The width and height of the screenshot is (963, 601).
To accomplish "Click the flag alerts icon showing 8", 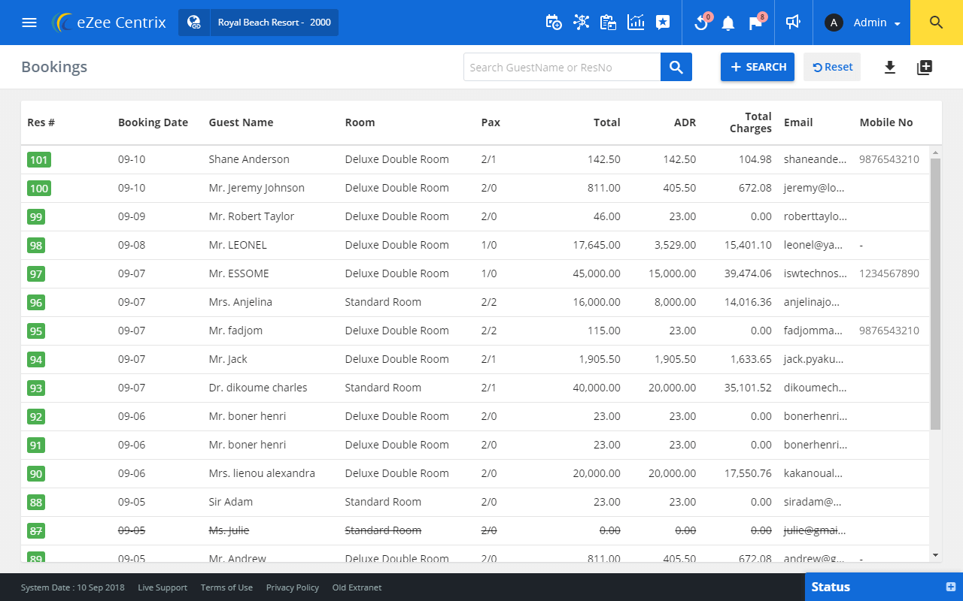I will point(755,23).
